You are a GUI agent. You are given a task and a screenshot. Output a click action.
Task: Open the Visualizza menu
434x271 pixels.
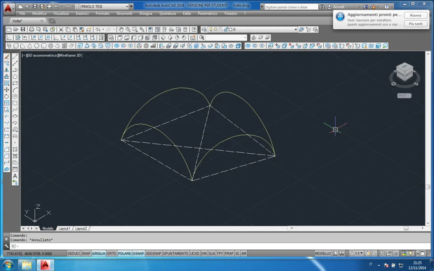tap(61, 13)
